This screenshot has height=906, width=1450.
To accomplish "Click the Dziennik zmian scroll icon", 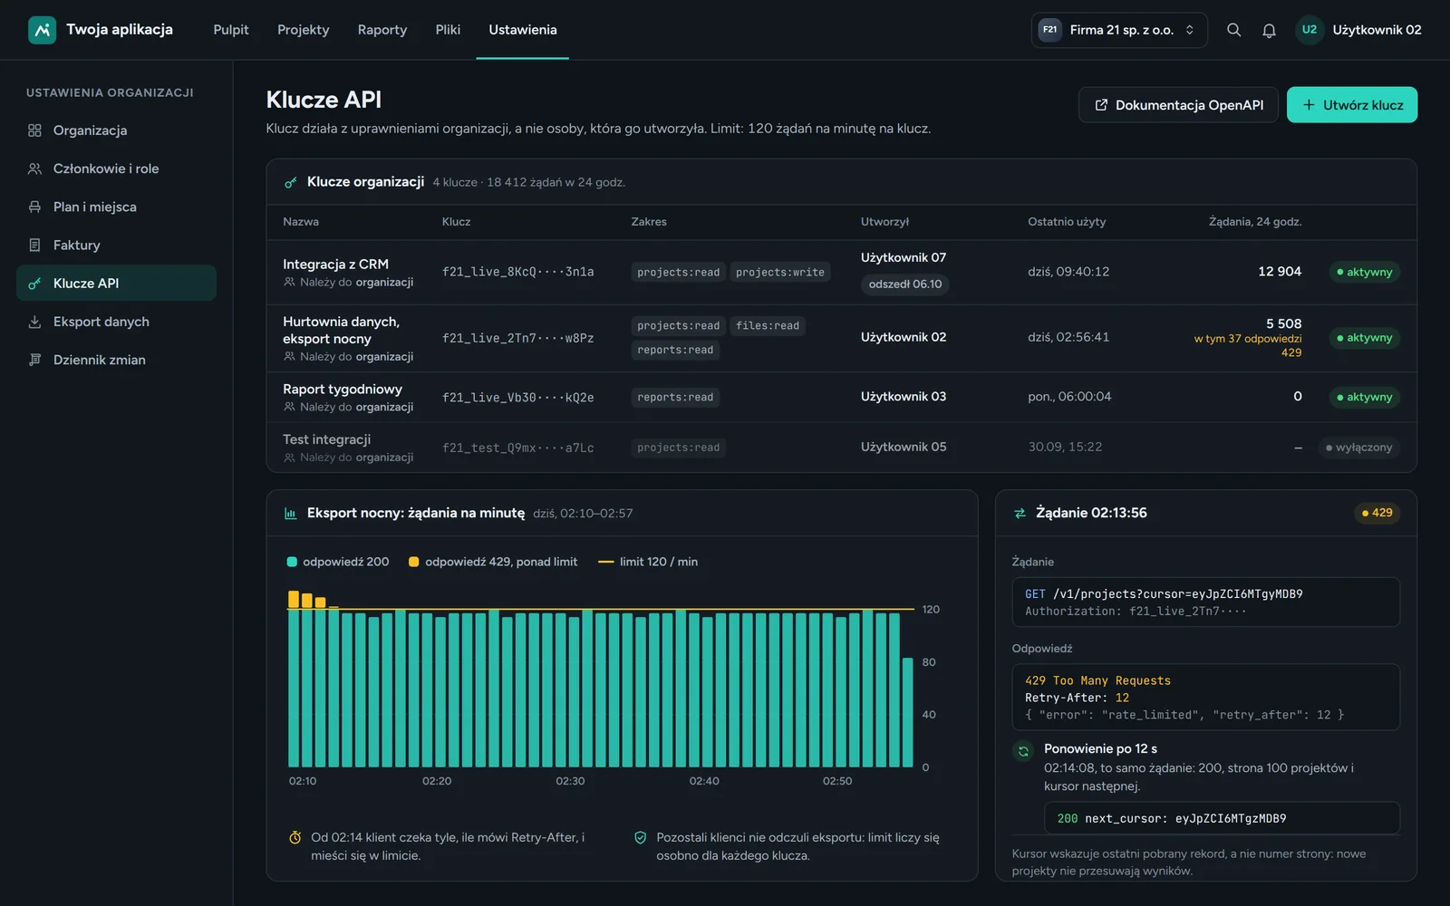I will [34, 360].
